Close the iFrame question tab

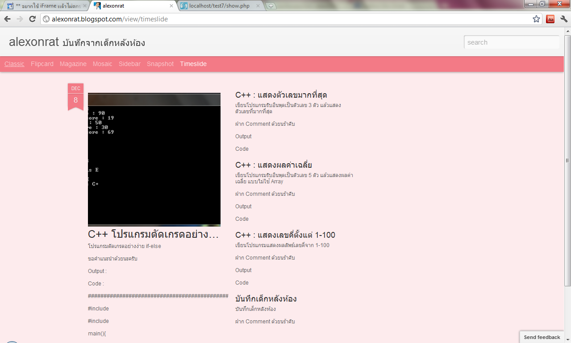(85, 6)
